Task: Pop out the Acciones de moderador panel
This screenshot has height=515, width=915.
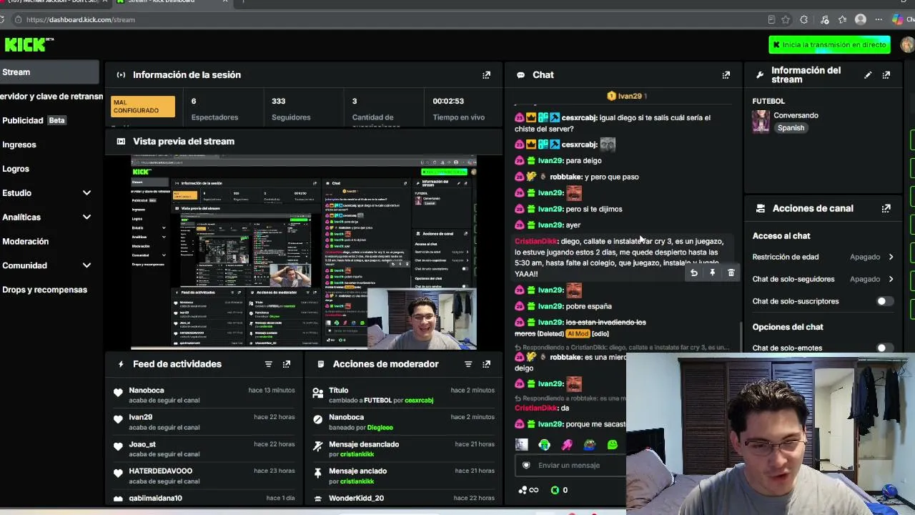Action: click(x=486, y=364)
